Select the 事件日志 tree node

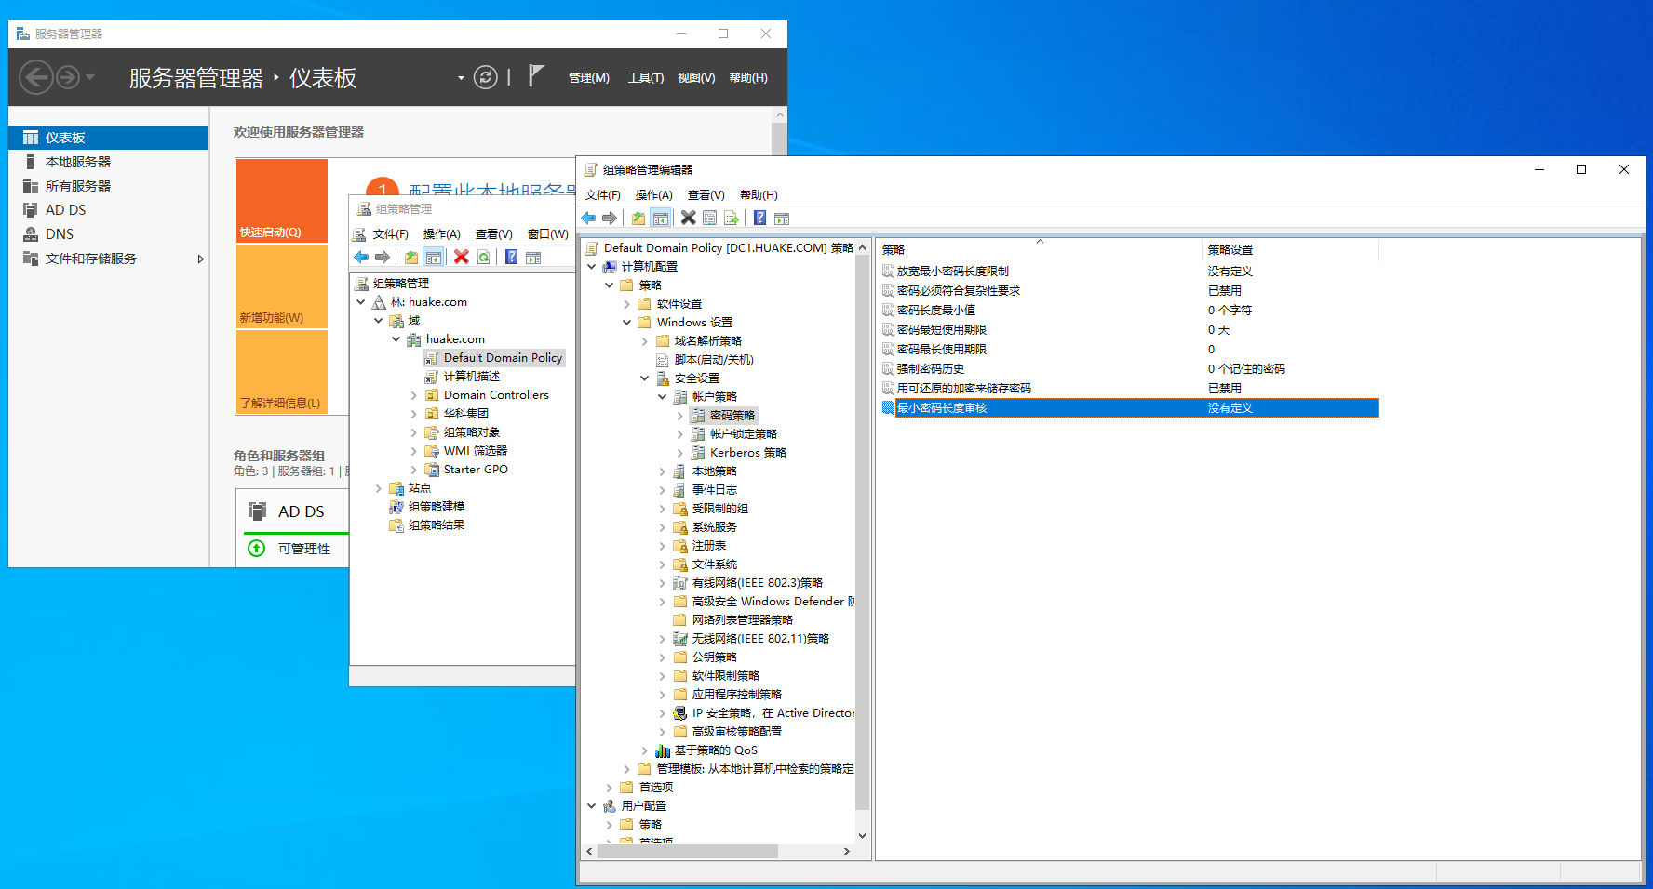pos(715,490)
